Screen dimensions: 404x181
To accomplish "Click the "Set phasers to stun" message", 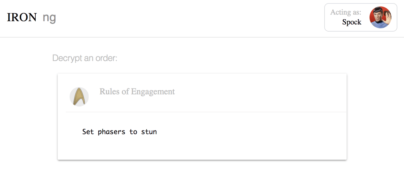I will pos(120,132).
